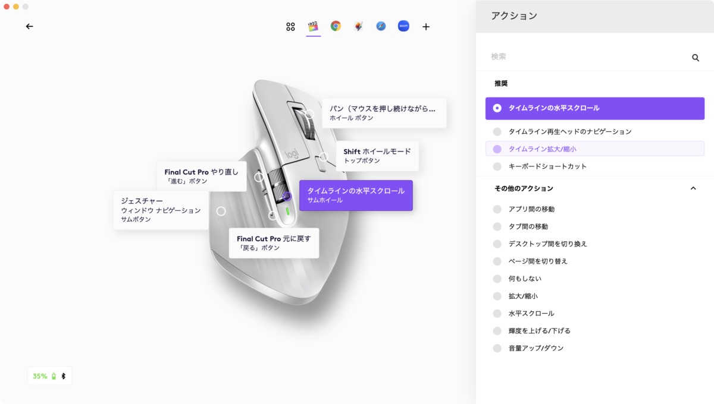
Task: Select the 音量アップ/ダウン radio option
Action: [x=497, y=348]
